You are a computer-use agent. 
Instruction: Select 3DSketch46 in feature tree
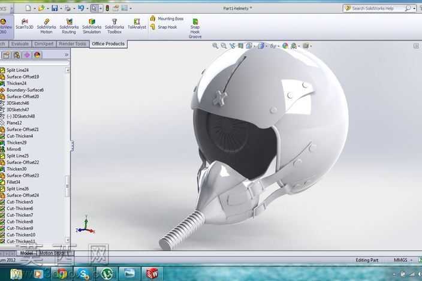17,103
